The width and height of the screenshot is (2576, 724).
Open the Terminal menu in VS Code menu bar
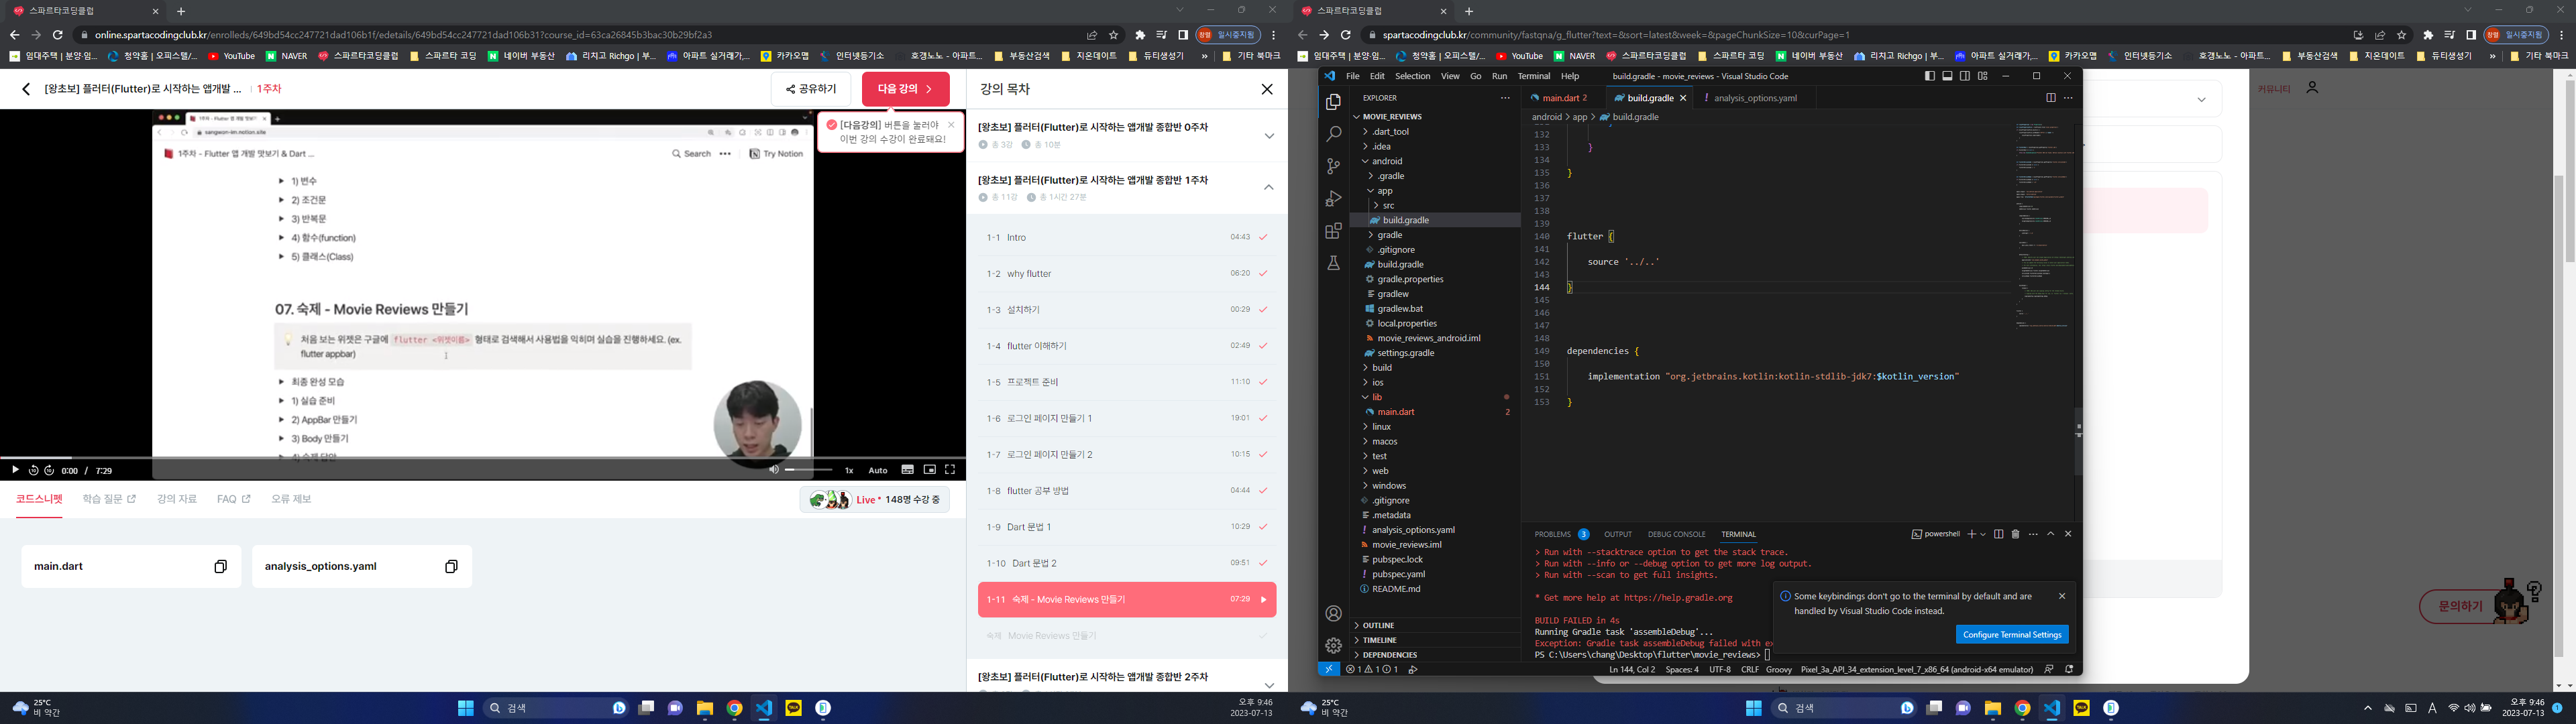(1533, 76)
